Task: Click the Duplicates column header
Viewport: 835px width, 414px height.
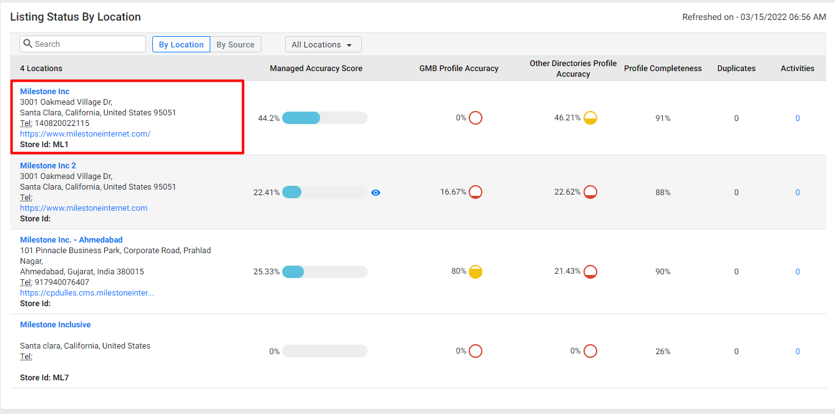Action: point(736,69)
